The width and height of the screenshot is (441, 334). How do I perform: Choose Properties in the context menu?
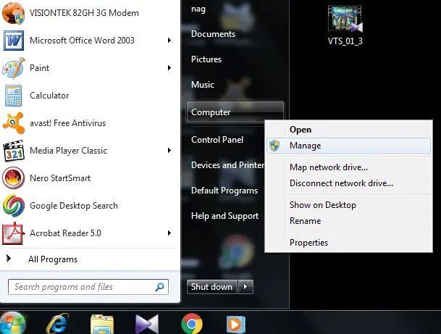click(348, 243)
